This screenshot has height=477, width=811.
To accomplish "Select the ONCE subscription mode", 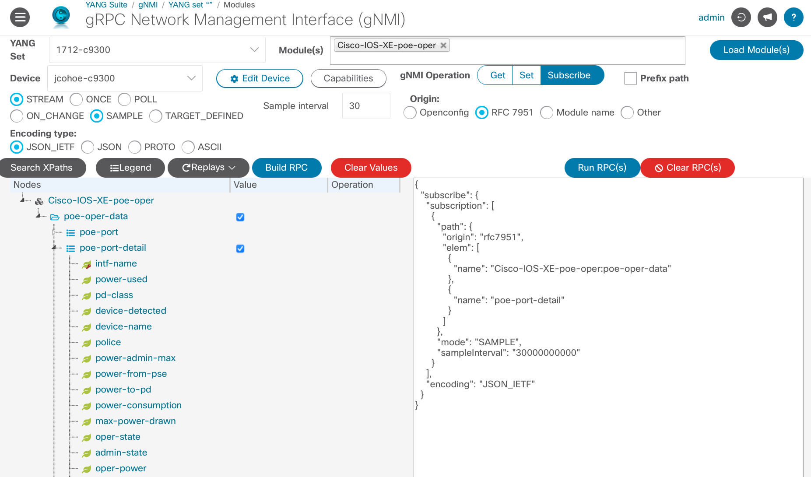I will point(76,99).
